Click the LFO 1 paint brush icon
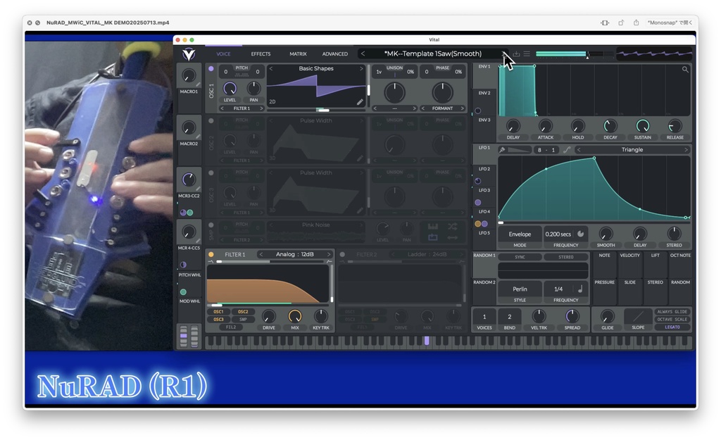Viewport: 721px width, 440px height. tap(502, 150)
